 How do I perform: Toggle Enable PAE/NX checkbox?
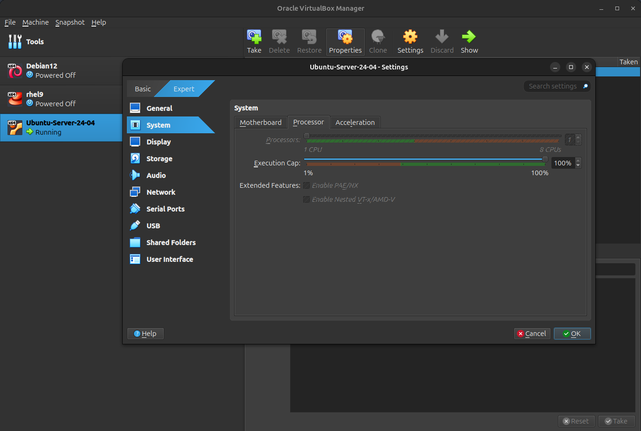pos(307,185)
